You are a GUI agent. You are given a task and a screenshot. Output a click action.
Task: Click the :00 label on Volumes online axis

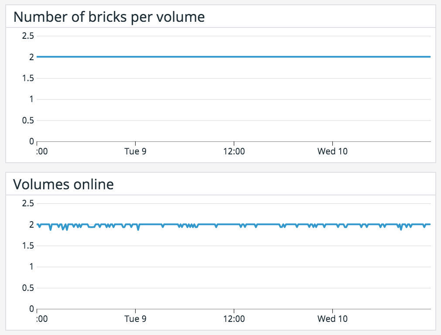41,319
